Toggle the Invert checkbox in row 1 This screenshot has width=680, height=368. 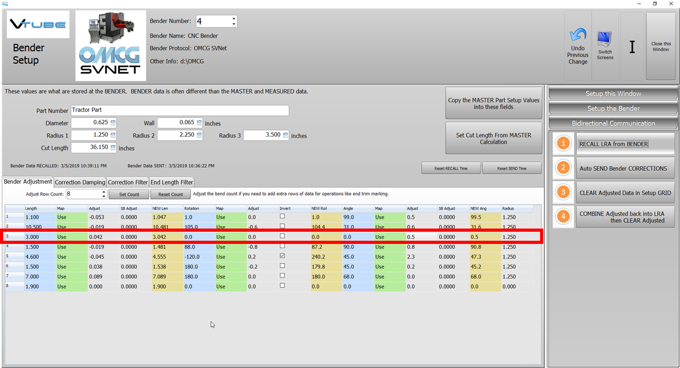282,216
